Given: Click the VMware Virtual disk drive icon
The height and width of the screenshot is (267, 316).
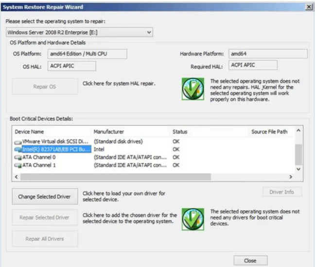Looking at the screenshot, I should [18, 142].
